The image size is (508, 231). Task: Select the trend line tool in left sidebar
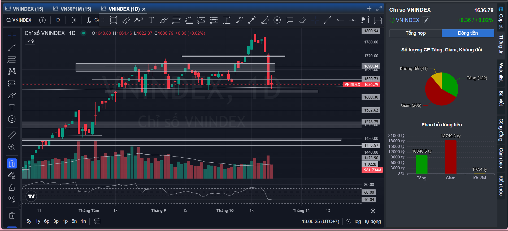[12, 48]
